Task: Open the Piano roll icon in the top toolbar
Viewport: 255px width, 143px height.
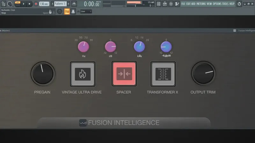Action: coord(177,4)
